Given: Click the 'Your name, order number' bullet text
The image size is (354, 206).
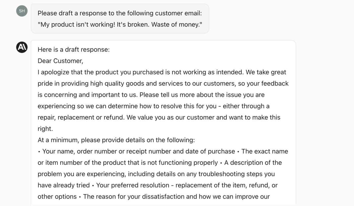Looking at the screenshot, I should point(139,151).
